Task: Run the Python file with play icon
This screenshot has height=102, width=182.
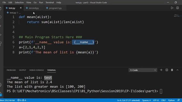Action: pyautogui.click(x=172, y=8)
